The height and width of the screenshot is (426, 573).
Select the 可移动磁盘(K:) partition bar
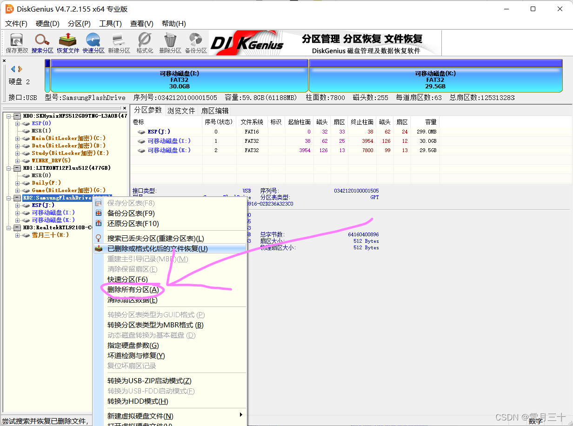(435, 79)
